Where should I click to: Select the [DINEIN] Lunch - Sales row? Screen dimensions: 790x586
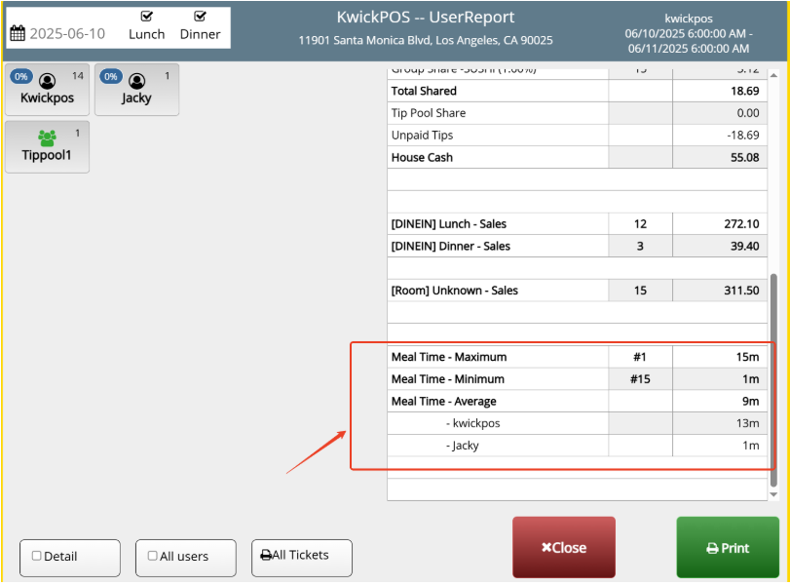(x=578, y=224)
